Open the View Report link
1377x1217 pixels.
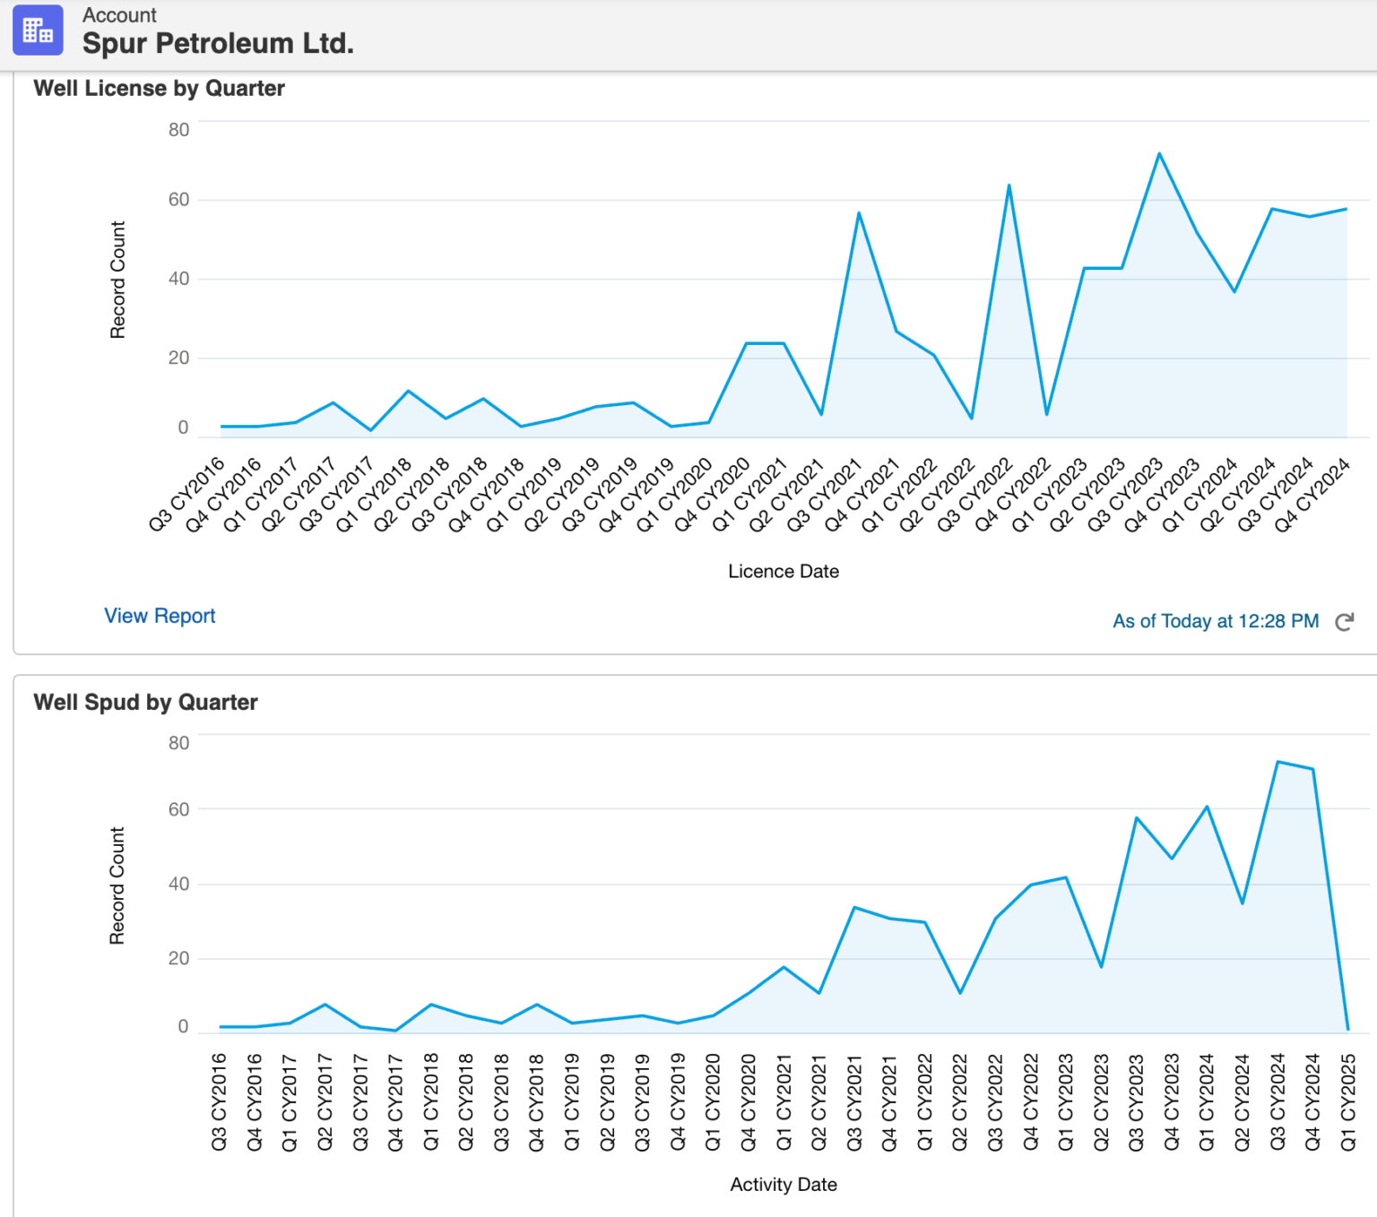point(159,616)
